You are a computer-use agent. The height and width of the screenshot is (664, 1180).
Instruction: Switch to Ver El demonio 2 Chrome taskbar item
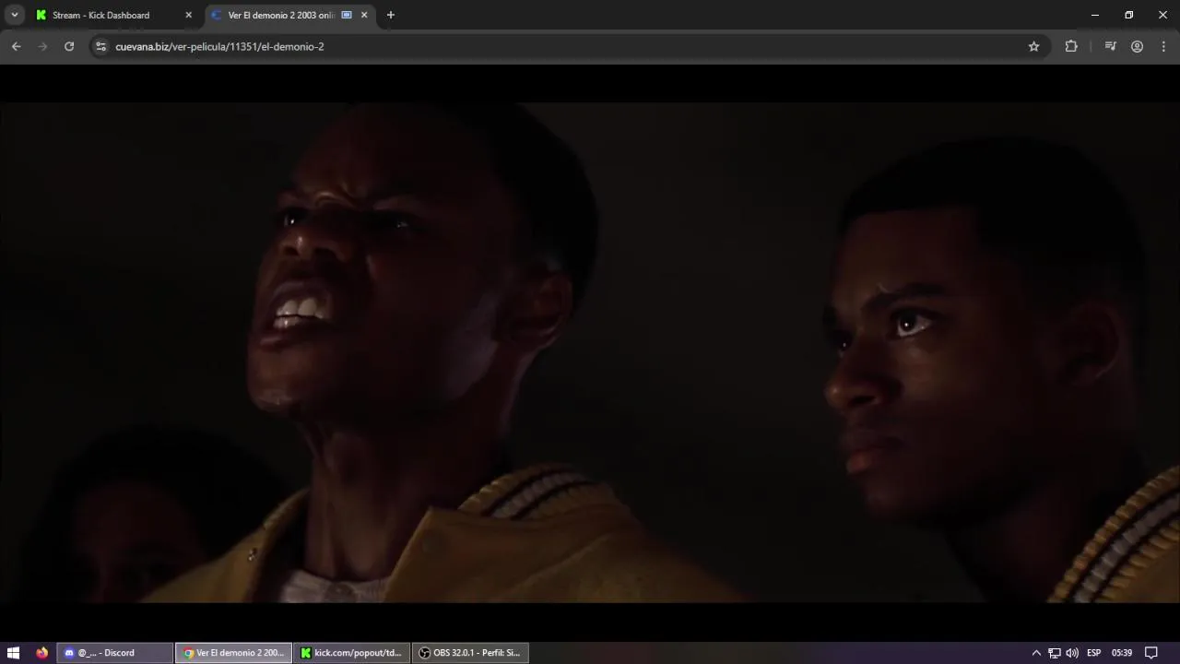pyautogui.click(x=234, y=653)
